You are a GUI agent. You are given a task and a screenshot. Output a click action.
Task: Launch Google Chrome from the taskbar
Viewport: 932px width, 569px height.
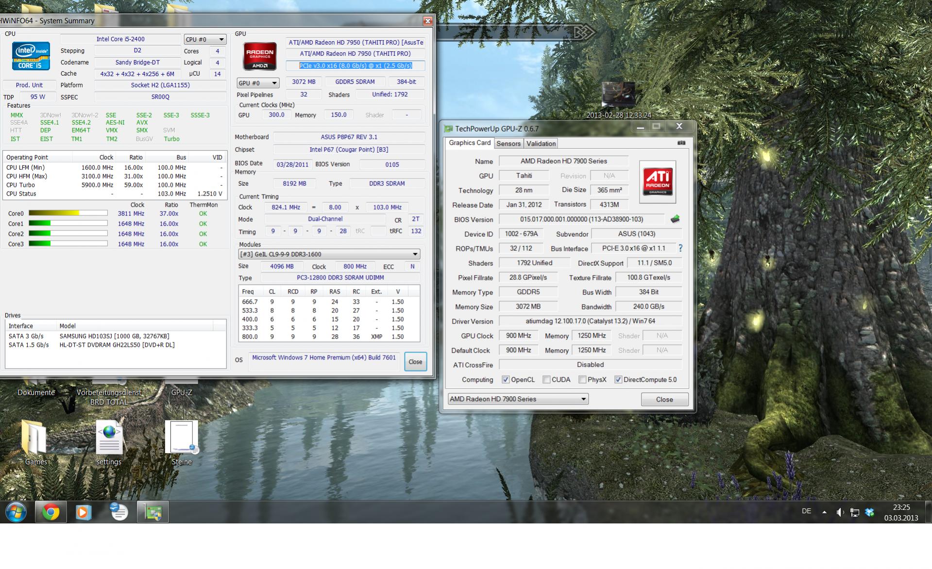(51, 512)
